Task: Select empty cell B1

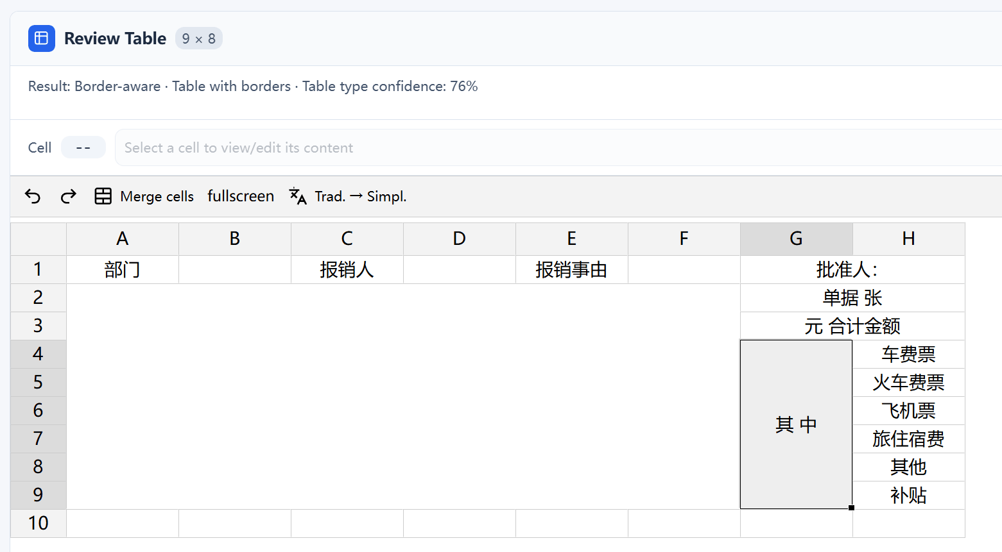Action: tap(235, 270)
